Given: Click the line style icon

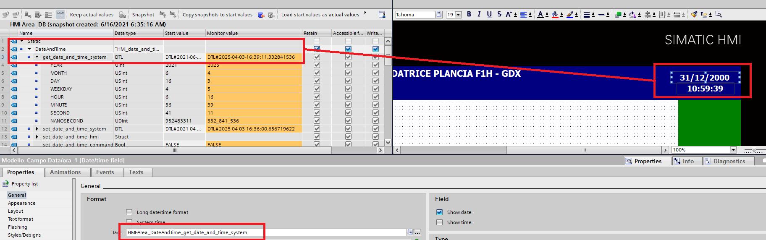Looking at the screenshot, I should tap(601, 15).
